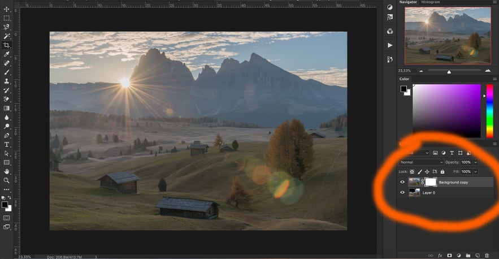Viewport: 499px width, 259px height.
Task: Filter layers by shape layers
Action: click(460, 153)
